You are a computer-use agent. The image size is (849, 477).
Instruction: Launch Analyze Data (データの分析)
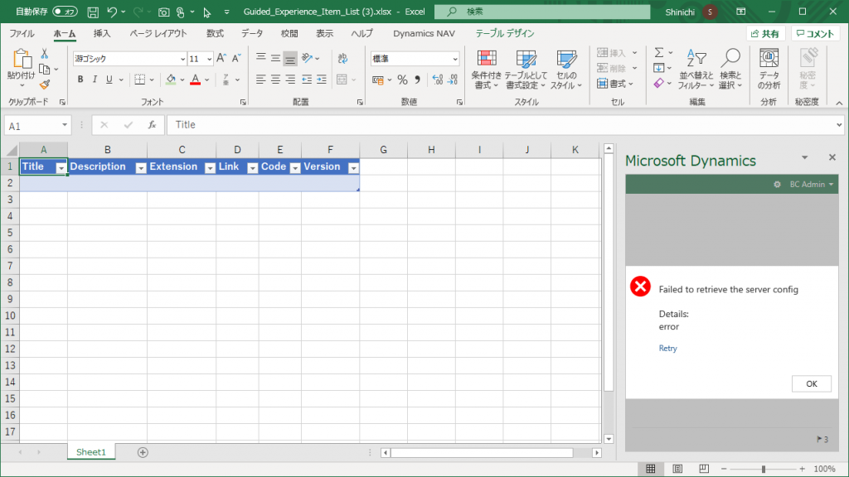click(x=769, y=70)
